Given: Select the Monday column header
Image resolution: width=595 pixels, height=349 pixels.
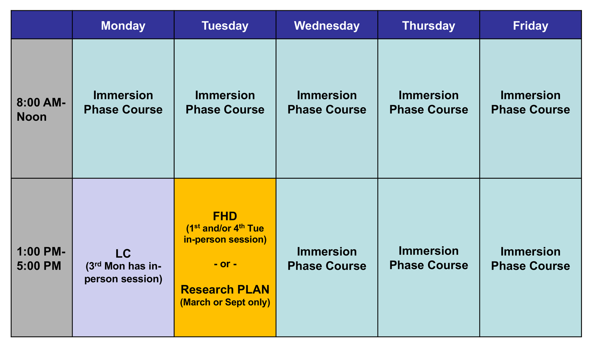Looking at the screenshot, I should [x=123, y=25].
